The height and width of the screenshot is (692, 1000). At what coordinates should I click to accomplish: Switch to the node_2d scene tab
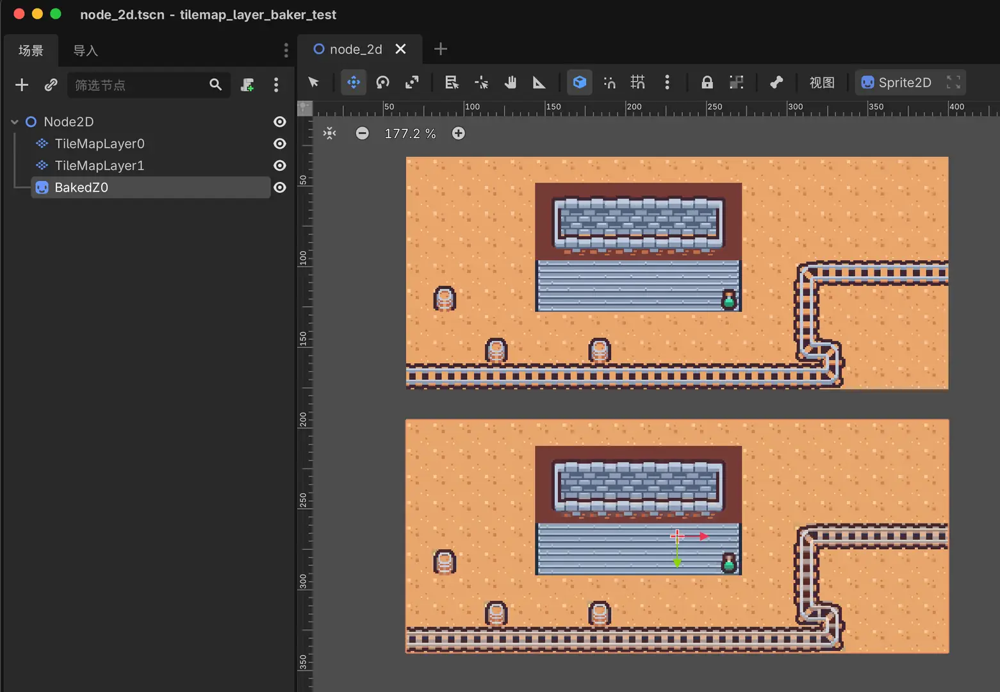(356, 49)
